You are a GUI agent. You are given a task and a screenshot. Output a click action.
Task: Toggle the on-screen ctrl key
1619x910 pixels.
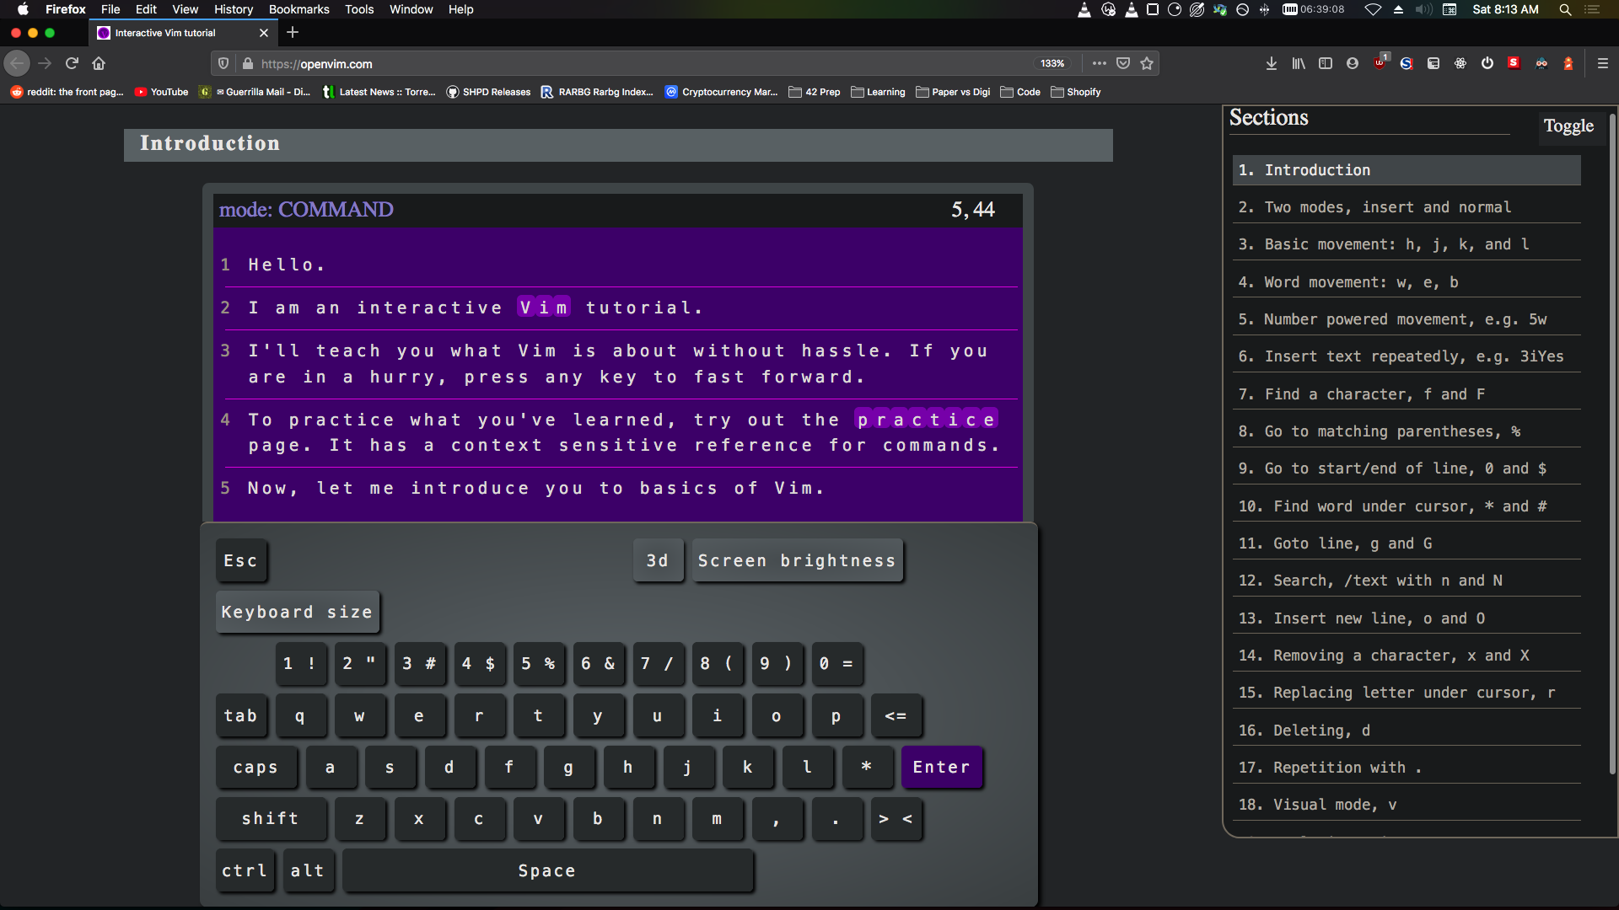[245, 870]
